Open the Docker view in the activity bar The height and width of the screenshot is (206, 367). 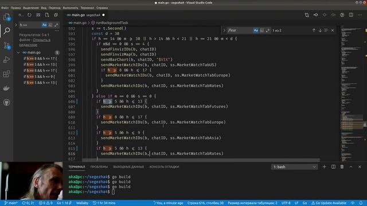point(6,88)
